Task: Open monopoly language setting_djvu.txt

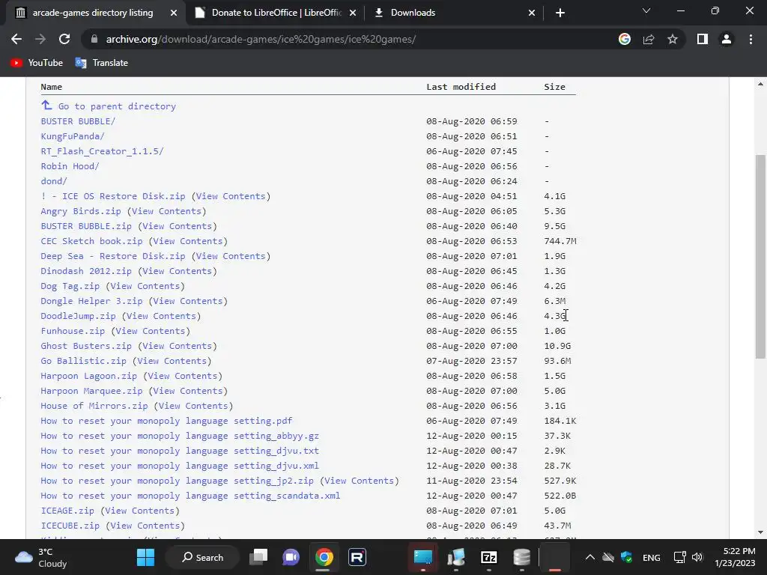Action: coord(180,451)
